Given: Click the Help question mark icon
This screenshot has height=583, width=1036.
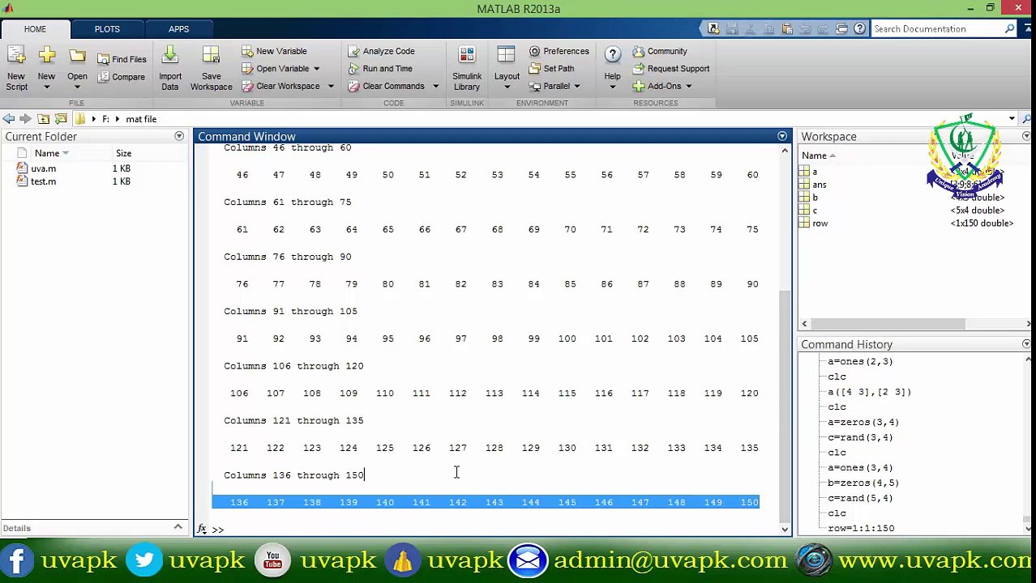Looking at the screenshot, I should pyautogui.click(x=612, y=54).
